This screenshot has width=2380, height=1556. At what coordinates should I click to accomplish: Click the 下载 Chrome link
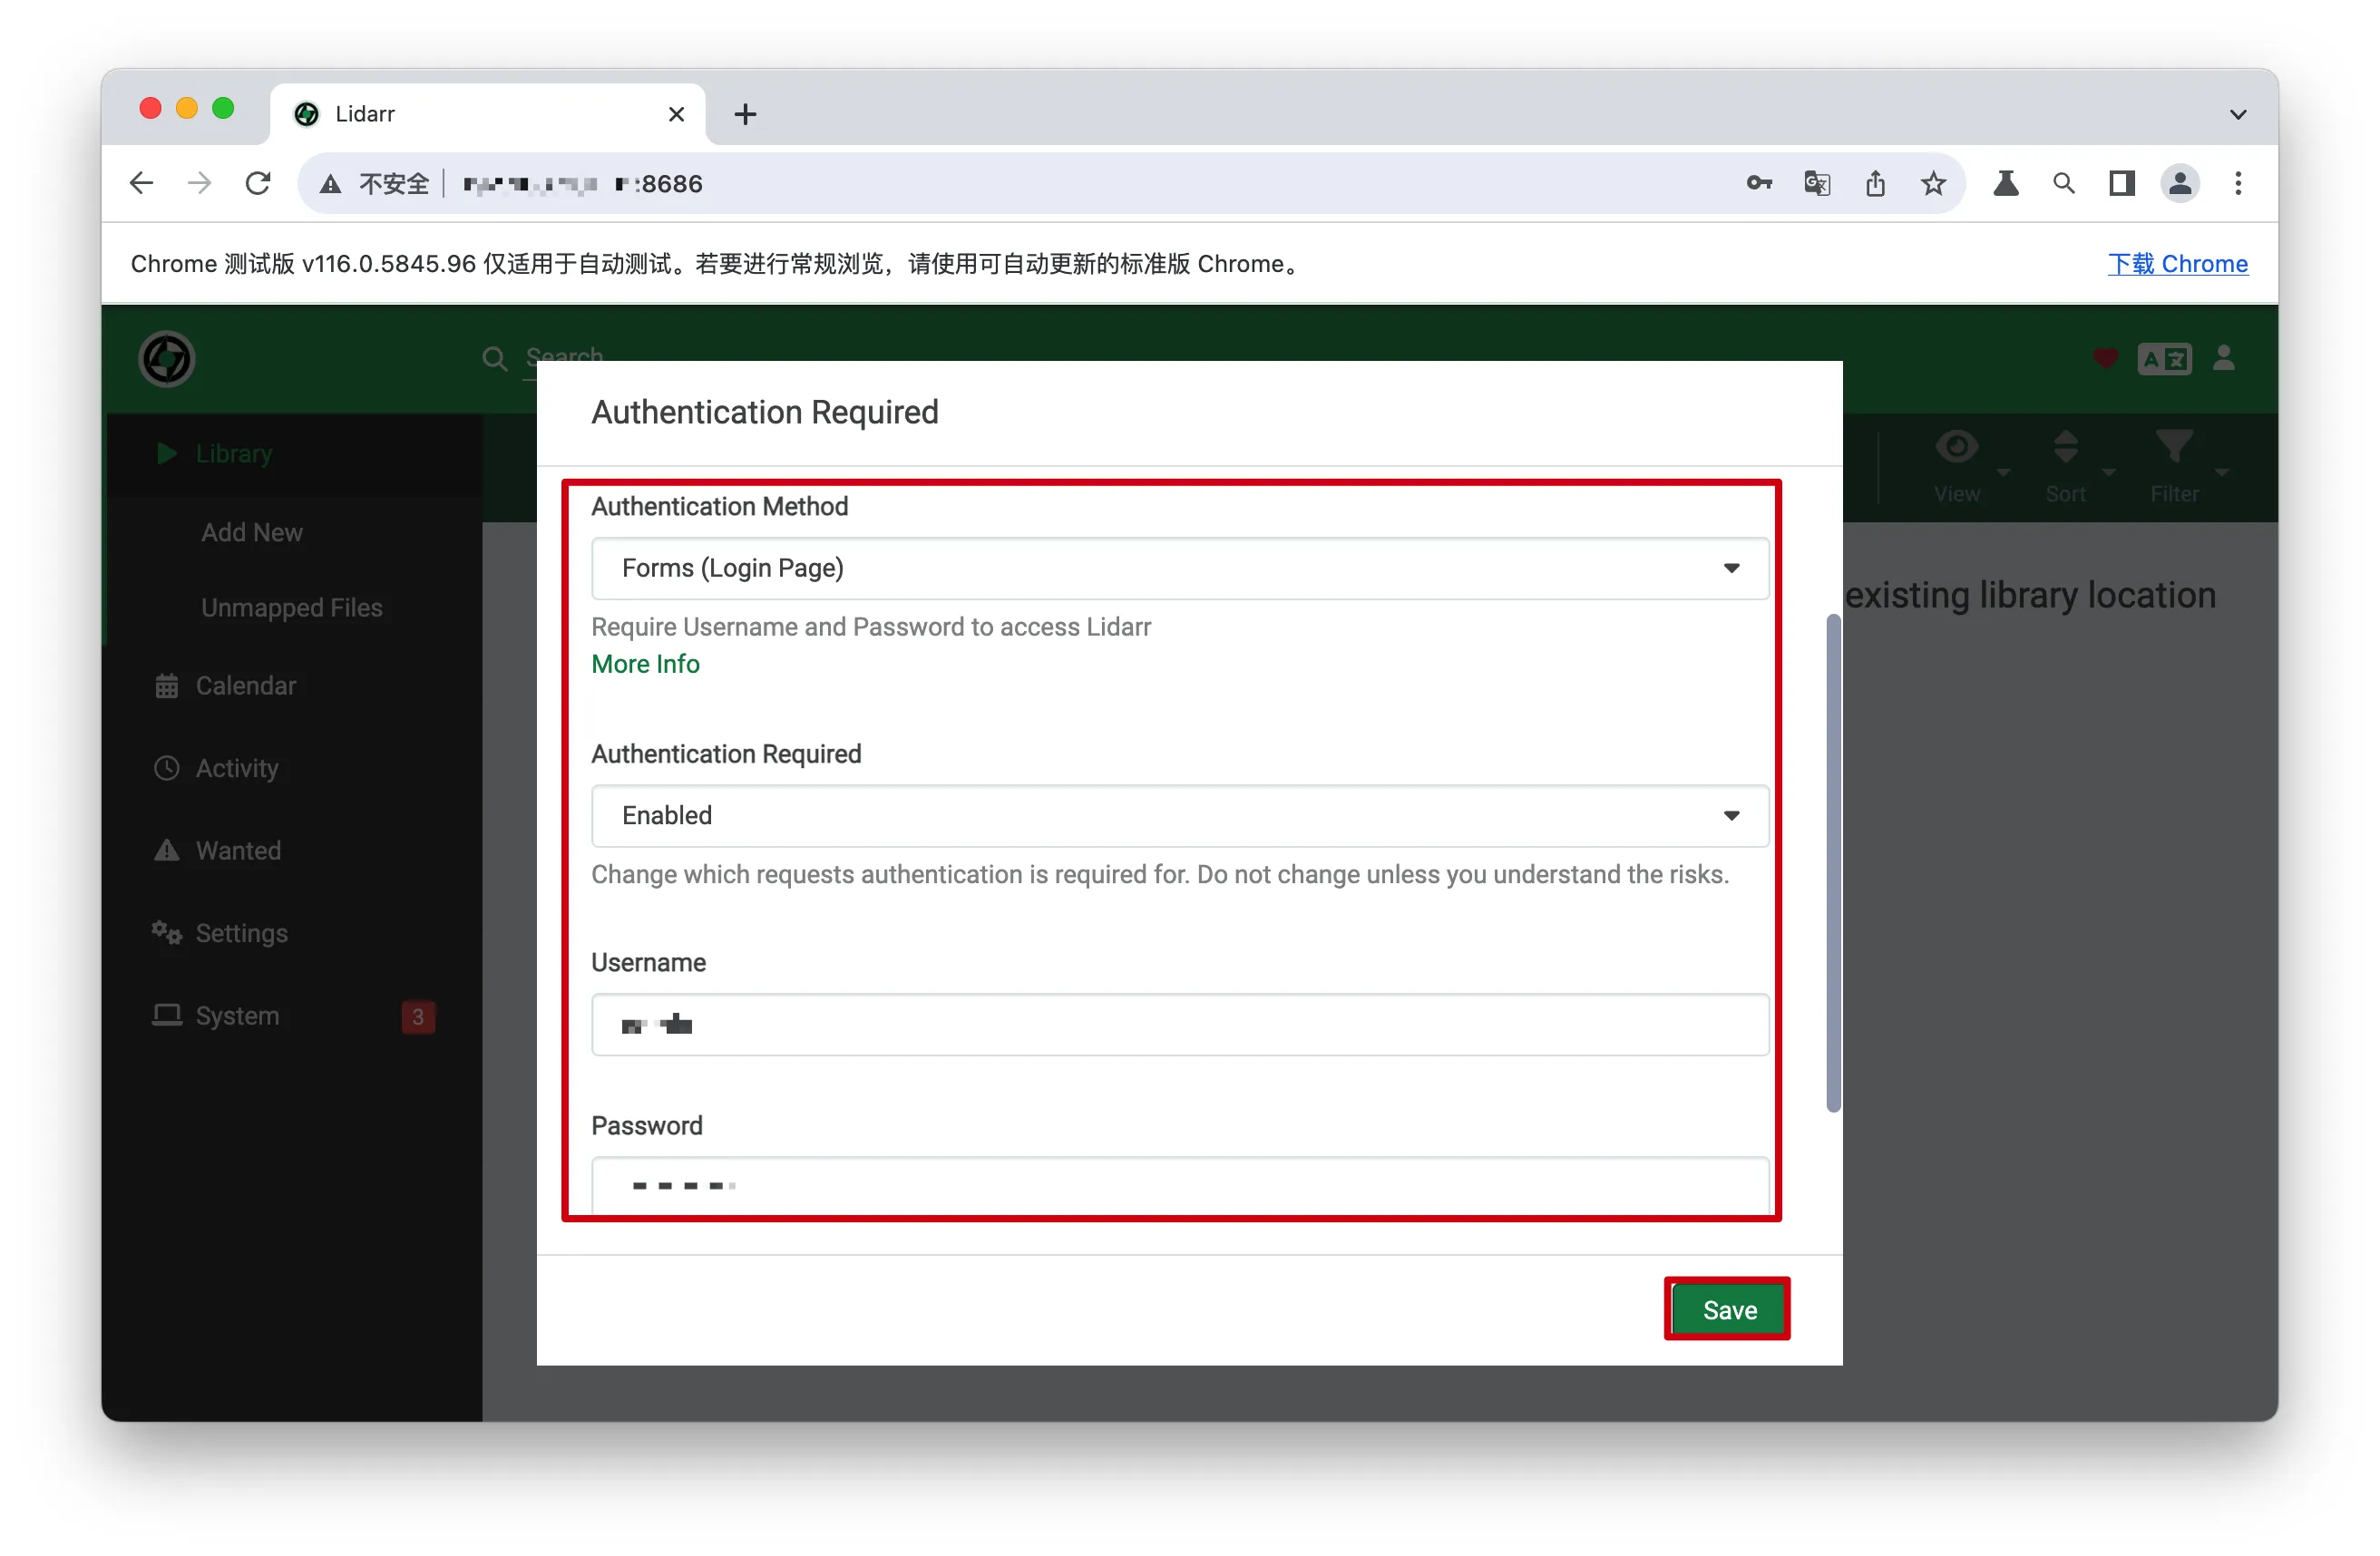(2177, 264)
